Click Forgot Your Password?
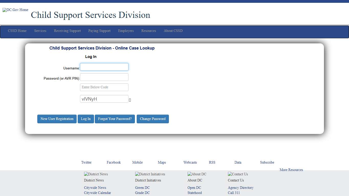The image size is (349, 196). point(115,119)
